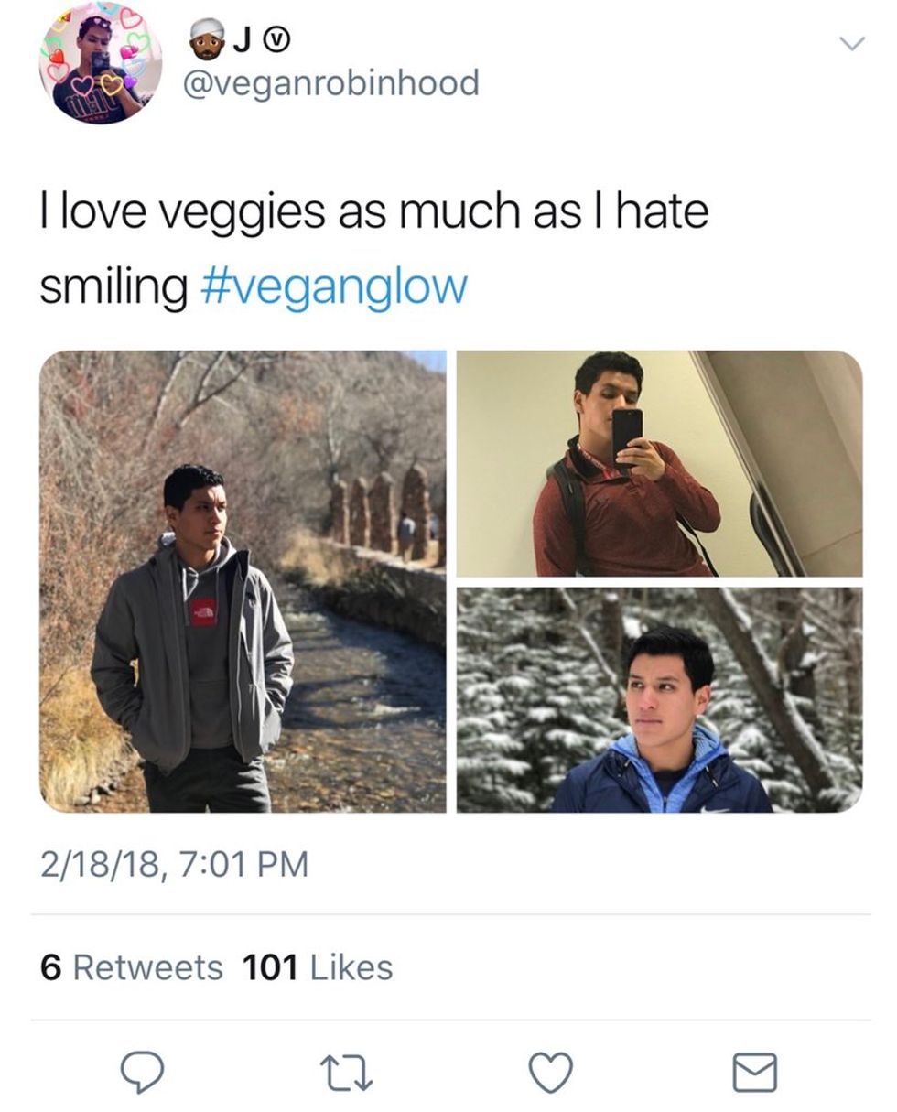This screenshot has width=897, height=1112.
Task: Like the tweet with the heart icon
Action: [551, 1072]
